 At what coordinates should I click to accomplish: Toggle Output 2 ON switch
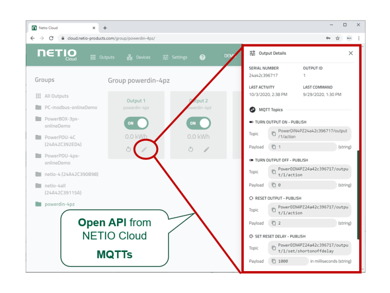198,123
